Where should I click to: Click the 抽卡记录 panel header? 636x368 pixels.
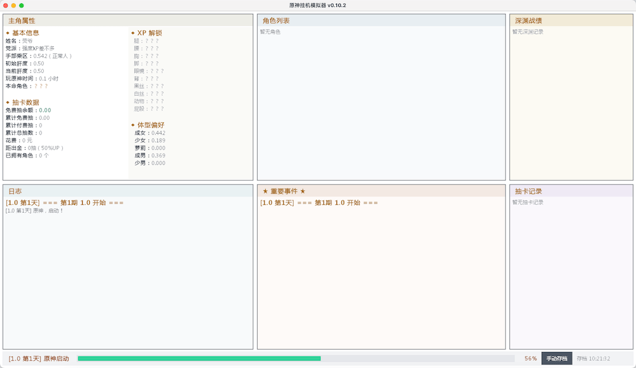(x=571, y=191)
